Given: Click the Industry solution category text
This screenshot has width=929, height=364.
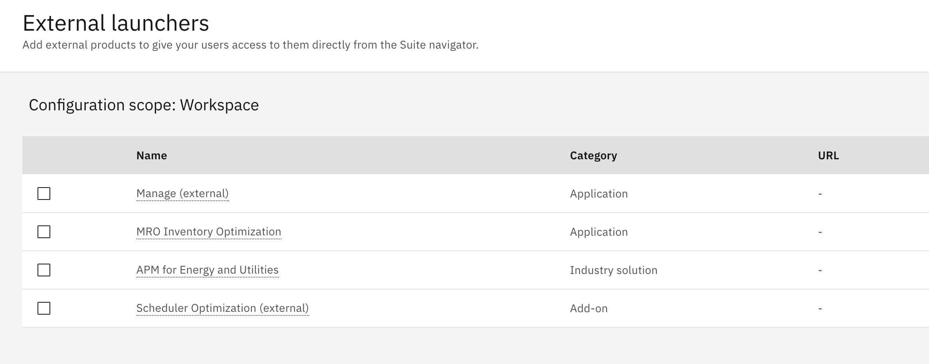Looking at the screenshot, I should pyautogui.click(x=614, y=270).
